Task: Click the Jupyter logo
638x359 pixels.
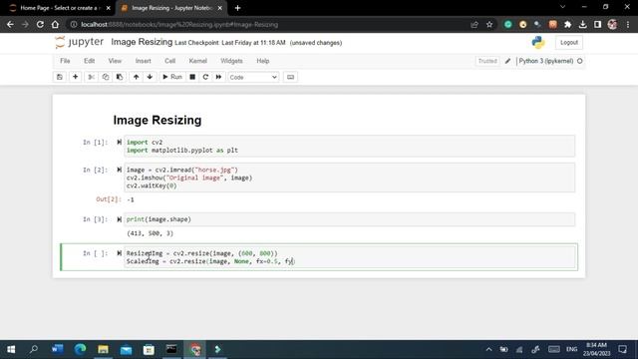Action: point(80,42)
